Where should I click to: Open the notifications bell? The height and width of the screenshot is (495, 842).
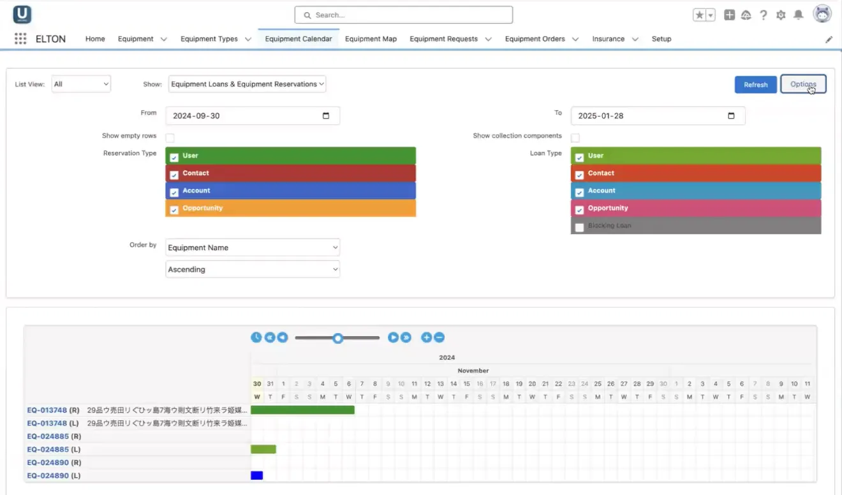[x=798, y=15]
